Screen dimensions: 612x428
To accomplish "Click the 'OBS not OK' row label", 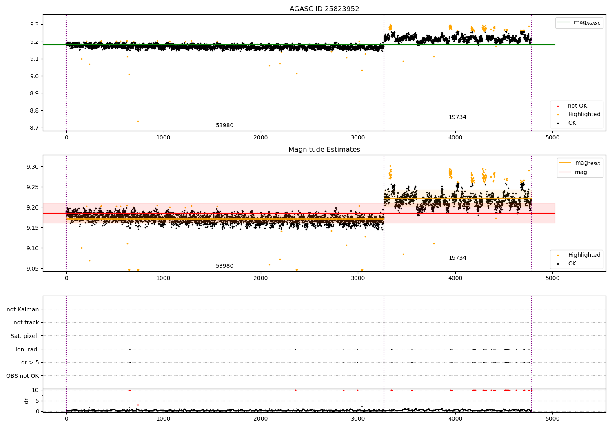I will tap(23, 376).
